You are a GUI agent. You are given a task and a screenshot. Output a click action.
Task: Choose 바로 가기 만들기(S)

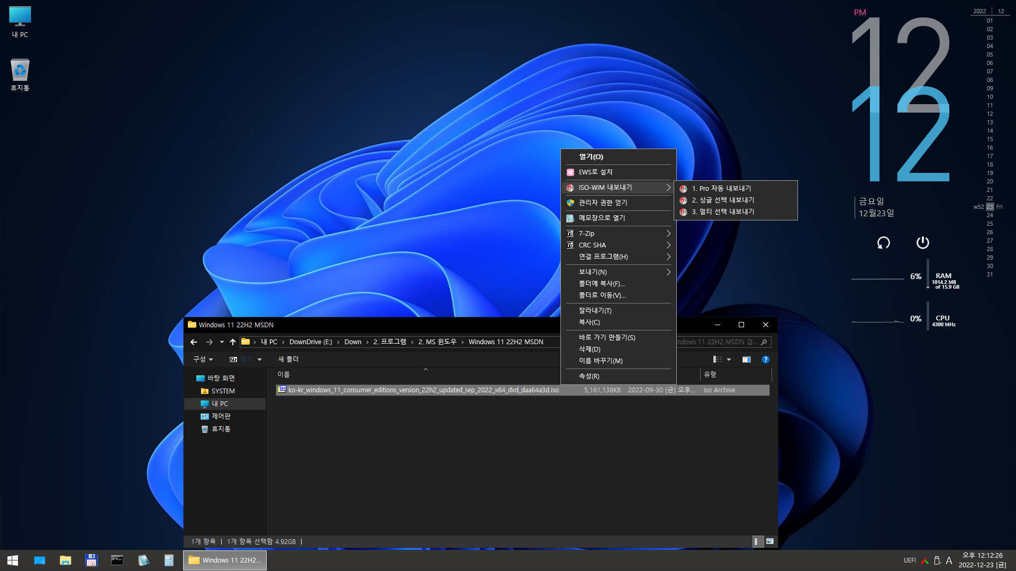(x=618, y=338)
